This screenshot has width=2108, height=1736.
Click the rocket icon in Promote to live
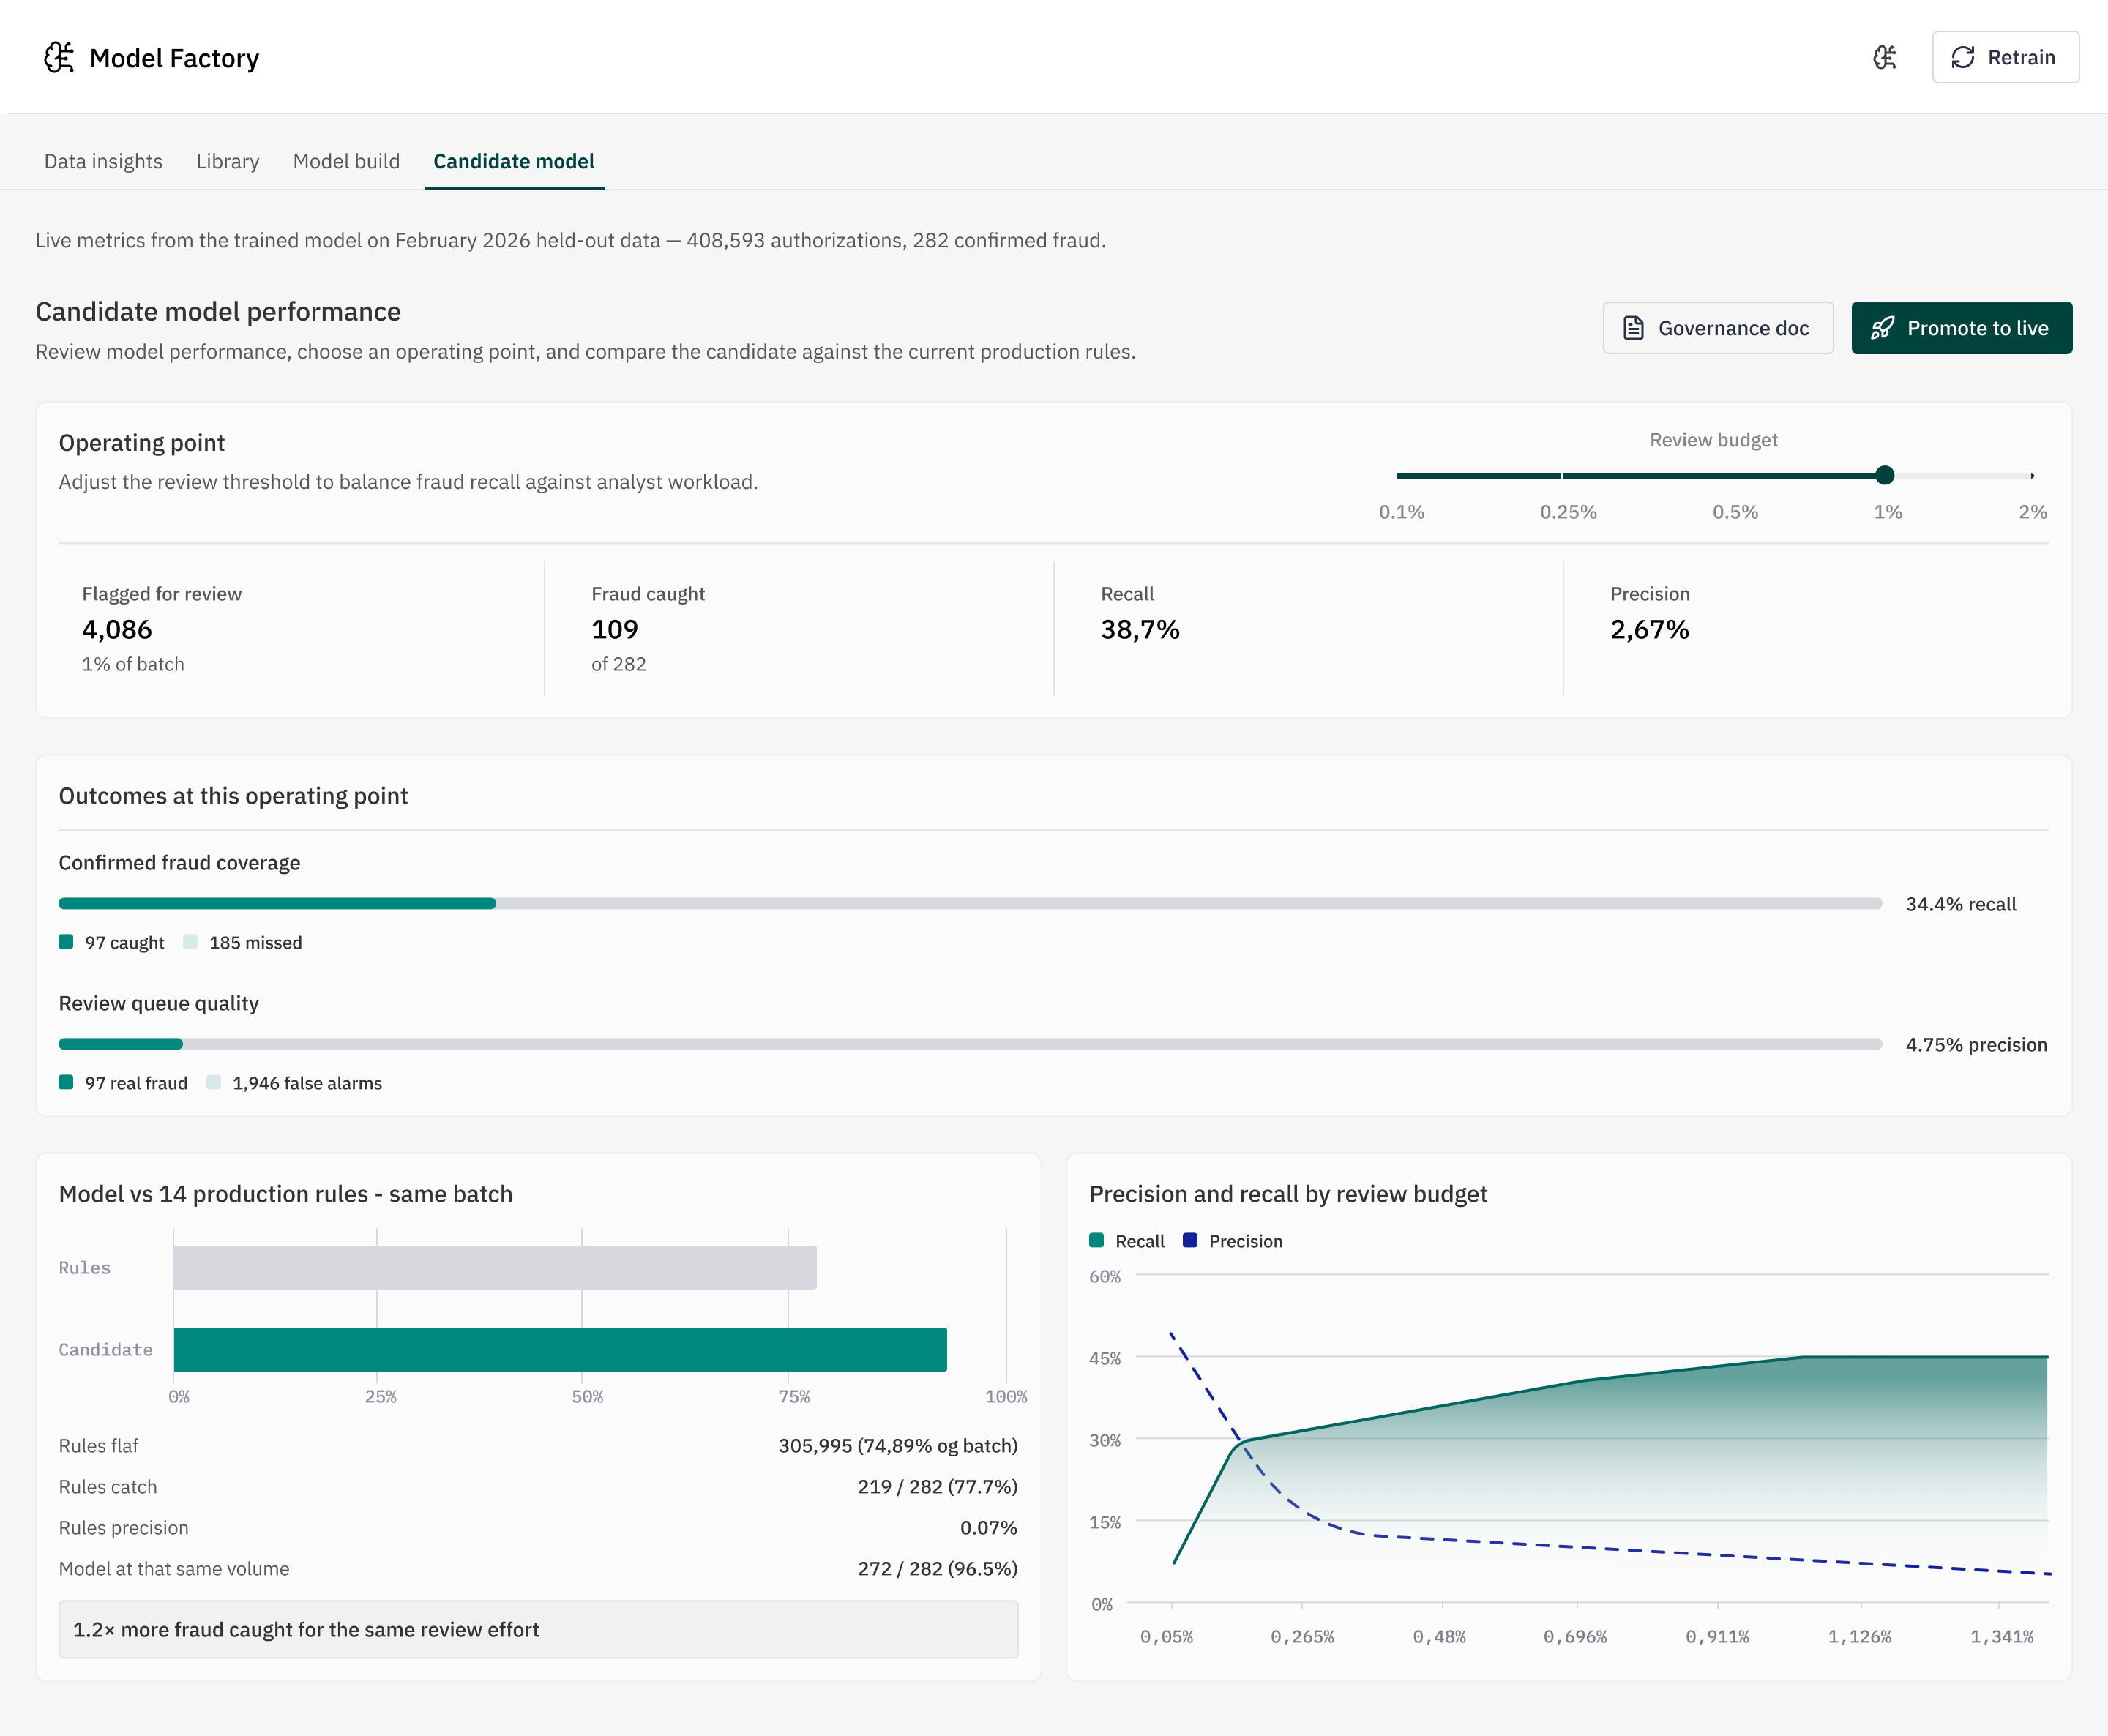[1883, 328]
